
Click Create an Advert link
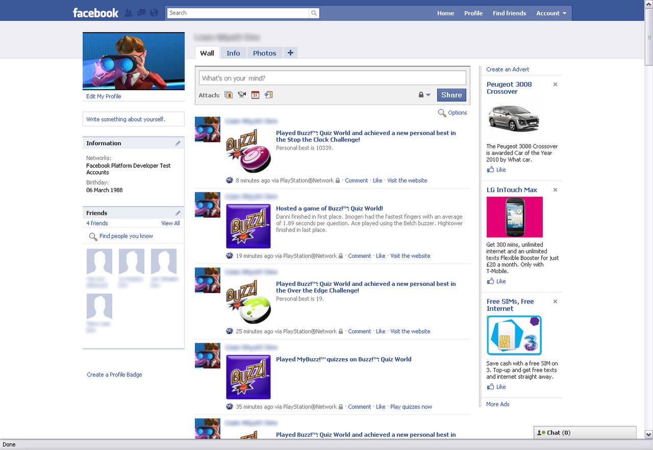(508, 69)
